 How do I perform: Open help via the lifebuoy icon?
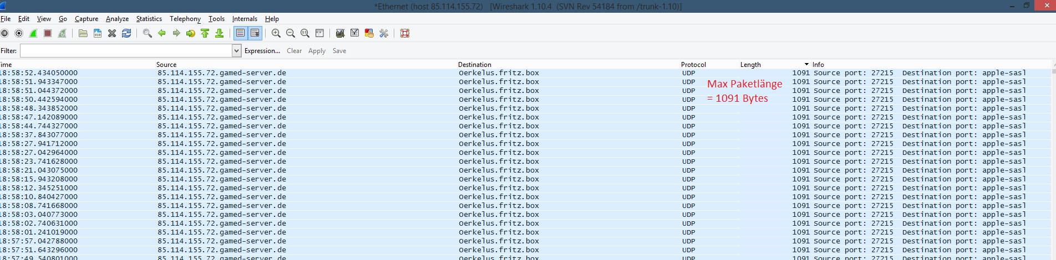point(405,33)
